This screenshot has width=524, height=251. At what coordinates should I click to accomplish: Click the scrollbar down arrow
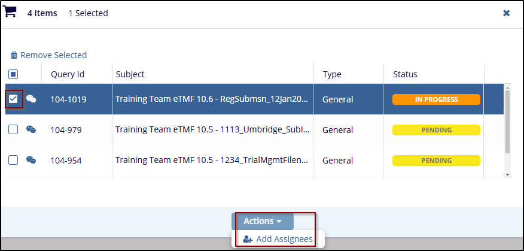coord(508,174)
